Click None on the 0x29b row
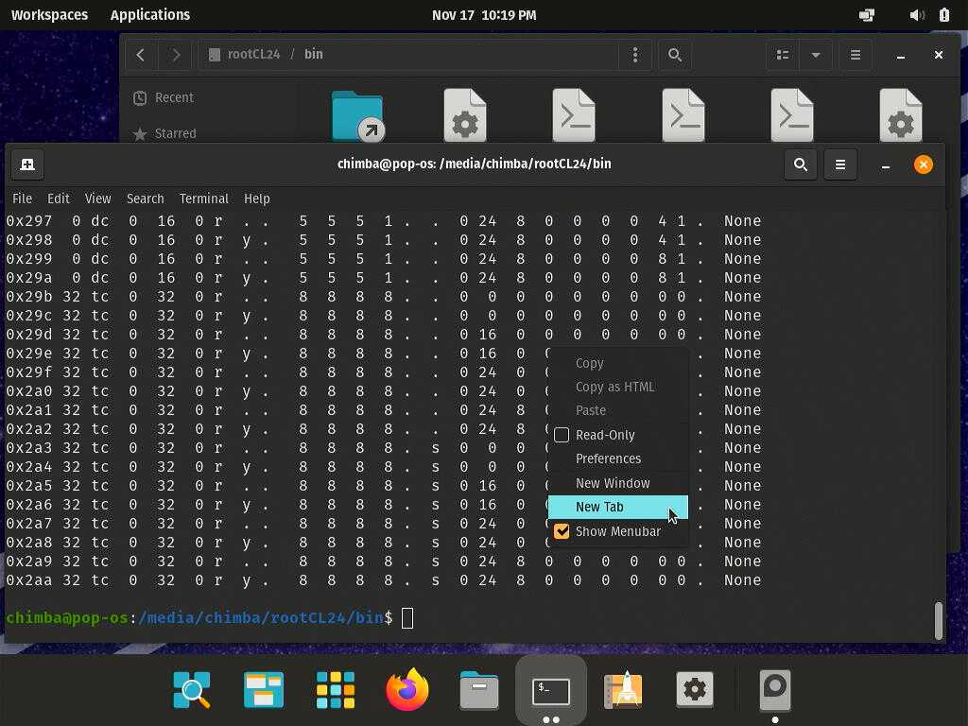The image size is (968, 726). (743, 296)
